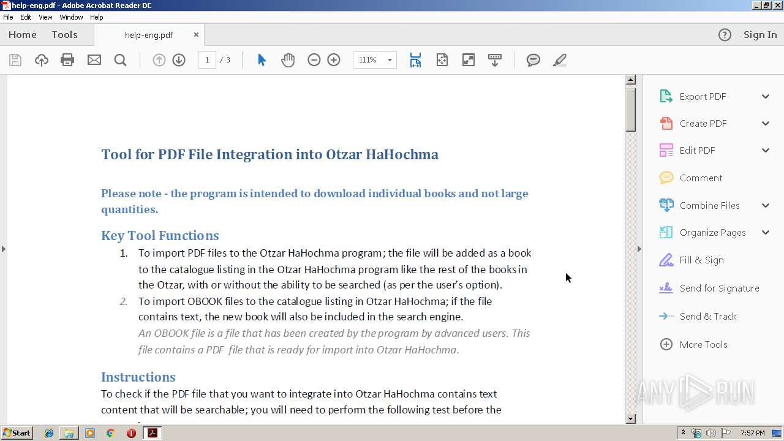Open the Edit menu

[x=26, y=17]
